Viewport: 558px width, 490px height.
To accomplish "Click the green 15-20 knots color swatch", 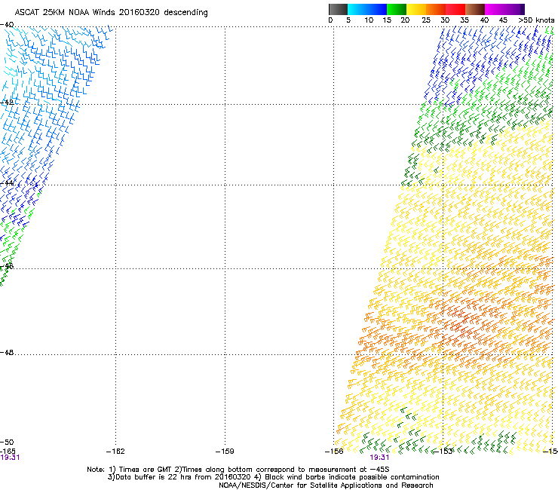I will [x=397, y=9].
